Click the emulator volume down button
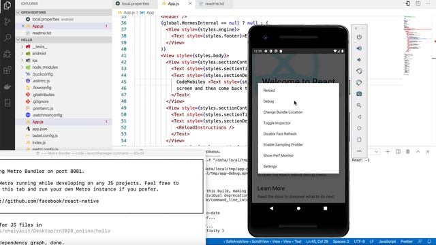Viewport: 436px width, 245px height. (x=359, y=60)
